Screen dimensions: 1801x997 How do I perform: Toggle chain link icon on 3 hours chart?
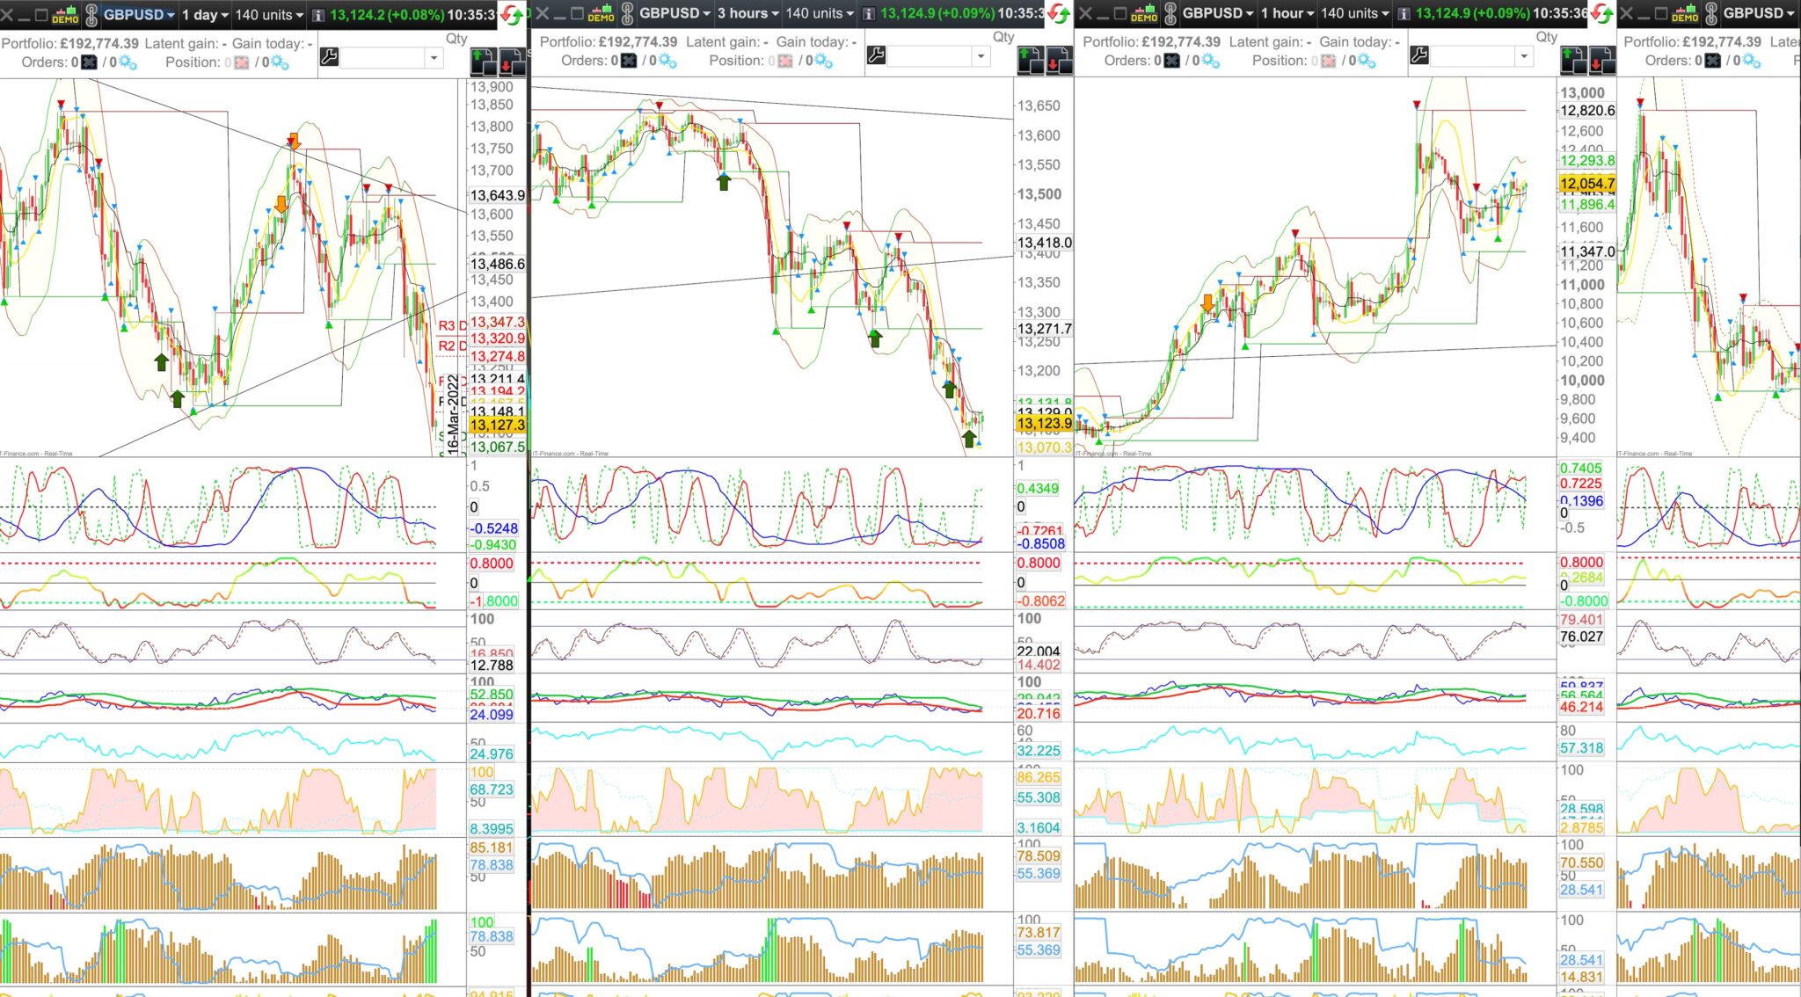[x=627, y=13]
